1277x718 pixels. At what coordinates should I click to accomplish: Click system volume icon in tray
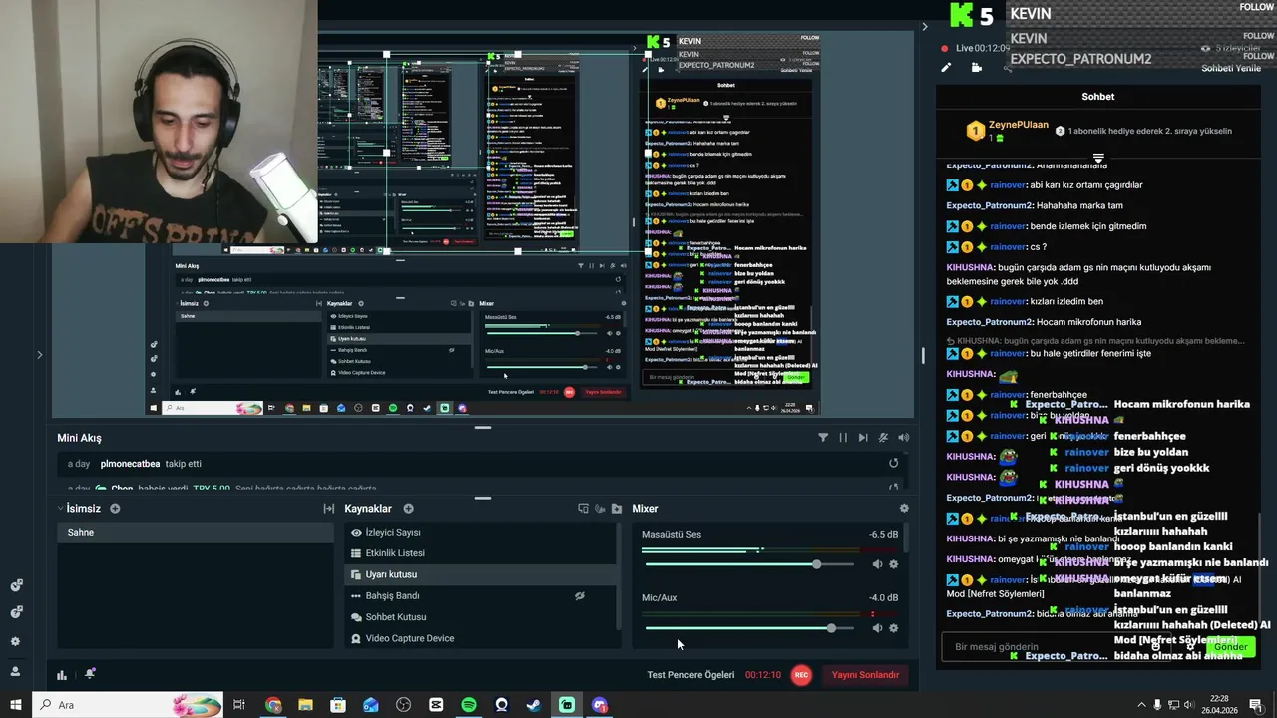pyautogui.click(x=1189, y=705)
